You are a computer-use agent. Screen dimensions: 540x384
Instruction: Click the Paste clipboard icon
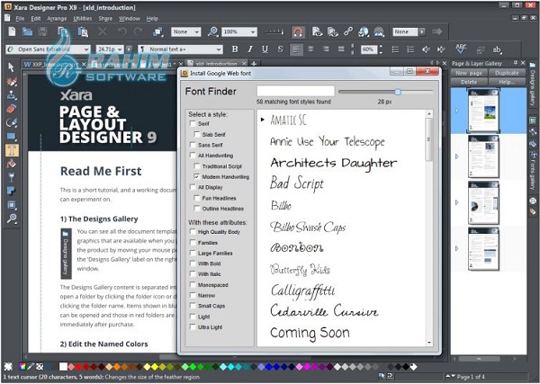83,31
